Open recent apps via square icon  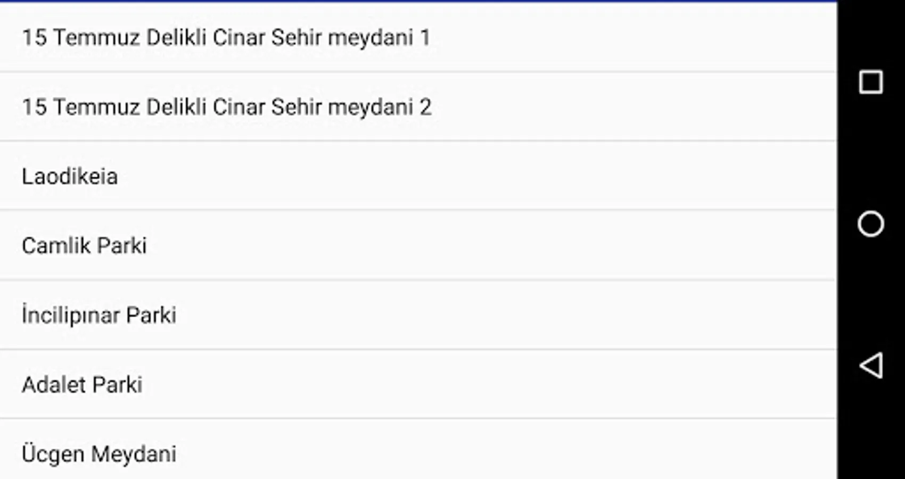871,82
